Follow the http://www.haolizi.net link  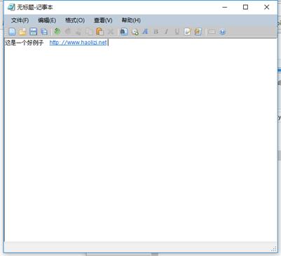tap(78, 43)
